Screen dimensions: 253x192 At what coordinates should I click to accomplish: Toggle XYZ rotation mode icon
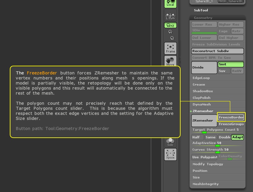(x=170, y=25)
